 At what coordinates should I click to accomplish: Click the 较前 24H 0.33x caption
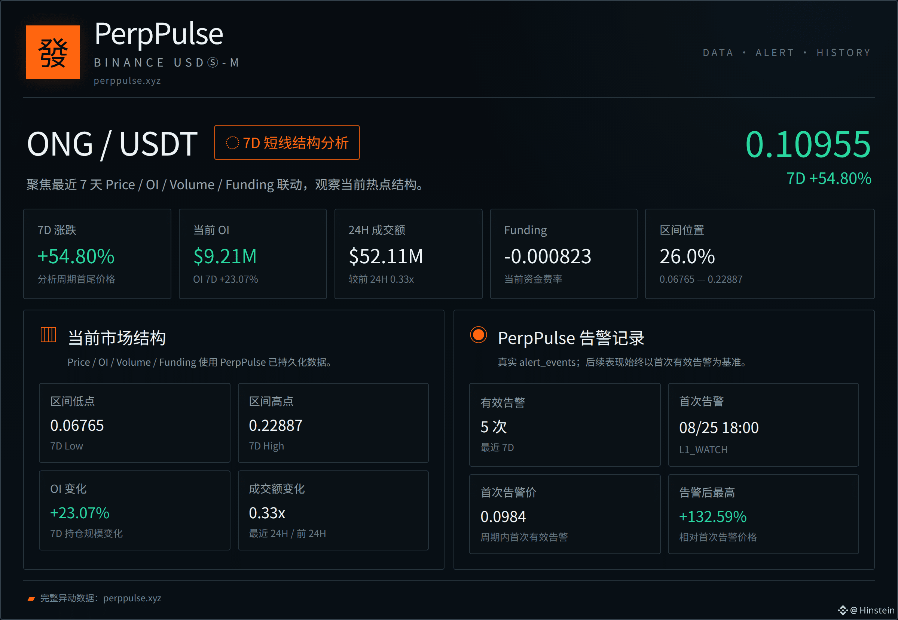point(381,279)
